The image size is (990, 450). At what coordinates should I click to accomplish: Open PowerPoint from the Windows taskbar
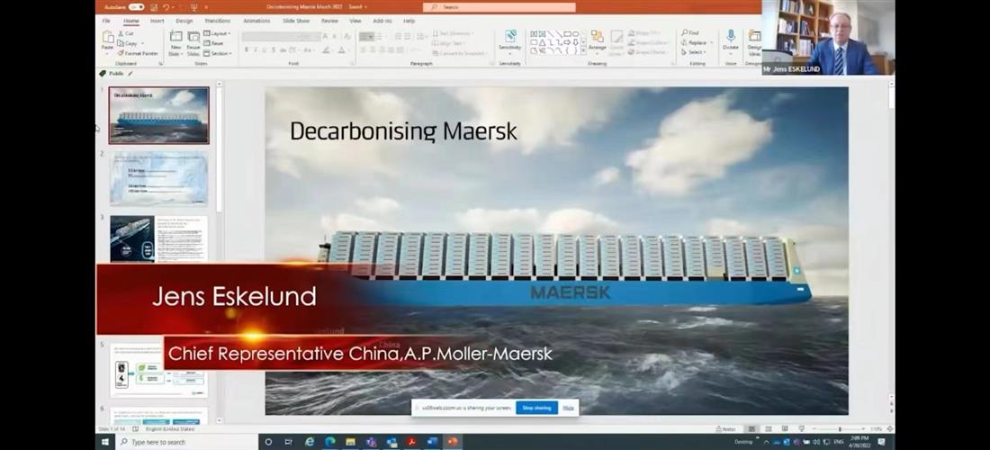[453, 442]
